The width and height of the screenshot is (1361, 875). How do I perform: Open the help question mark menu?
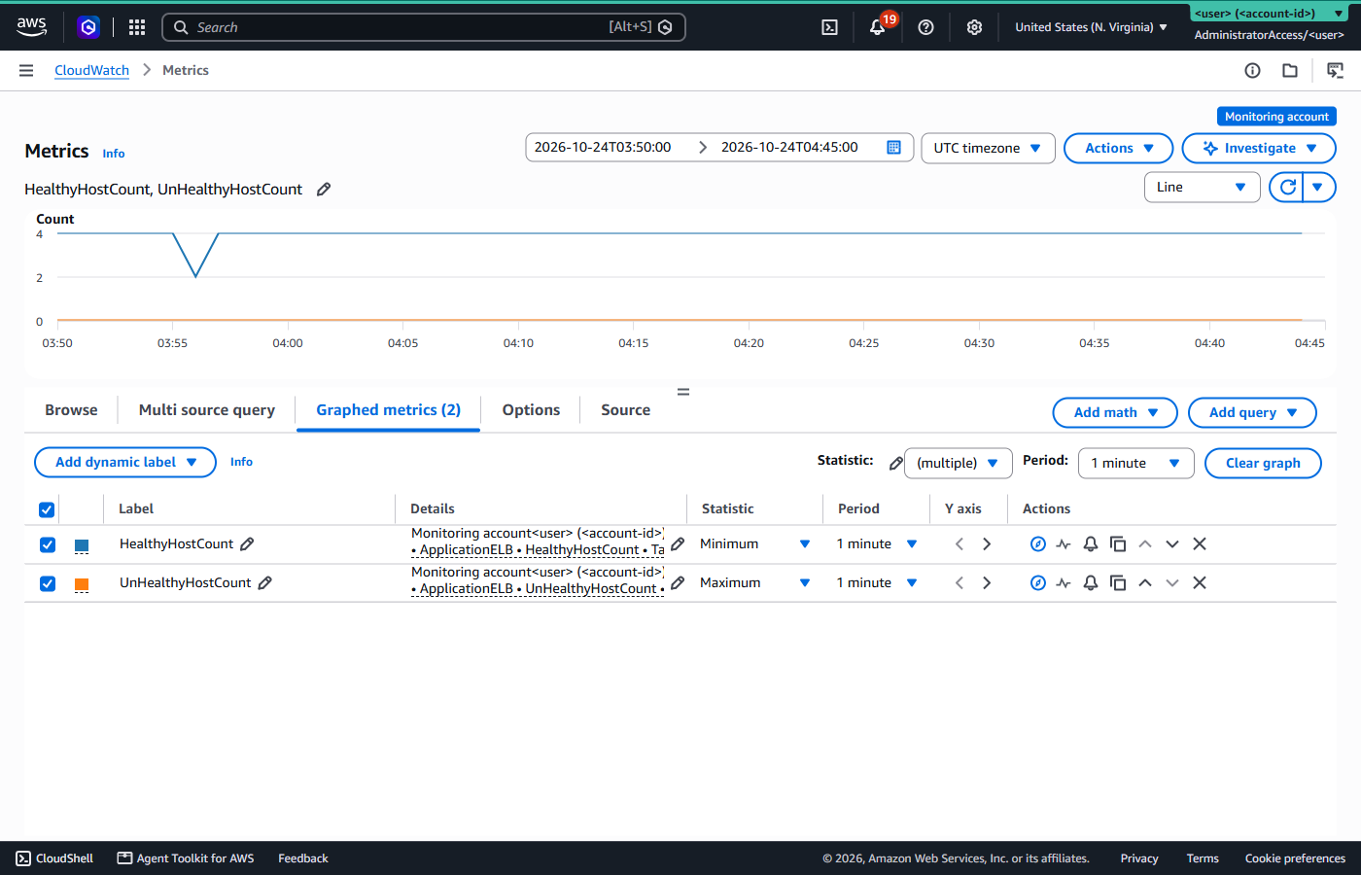click(925, 27)
